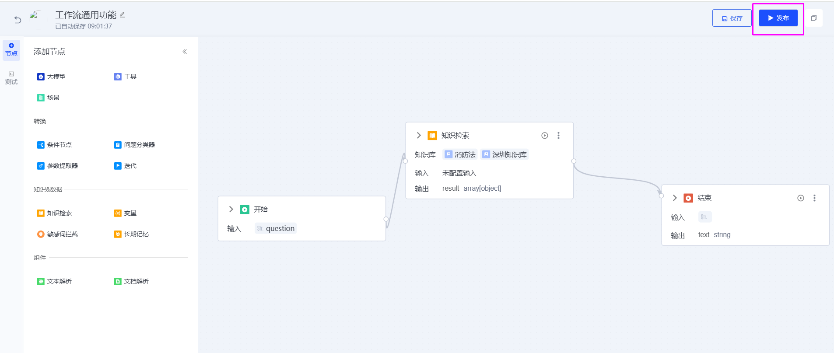Image resolution: width=834 pixels, height=353 pixels.
Task: Add a 长期记忆 node
Action: point(132,234)
